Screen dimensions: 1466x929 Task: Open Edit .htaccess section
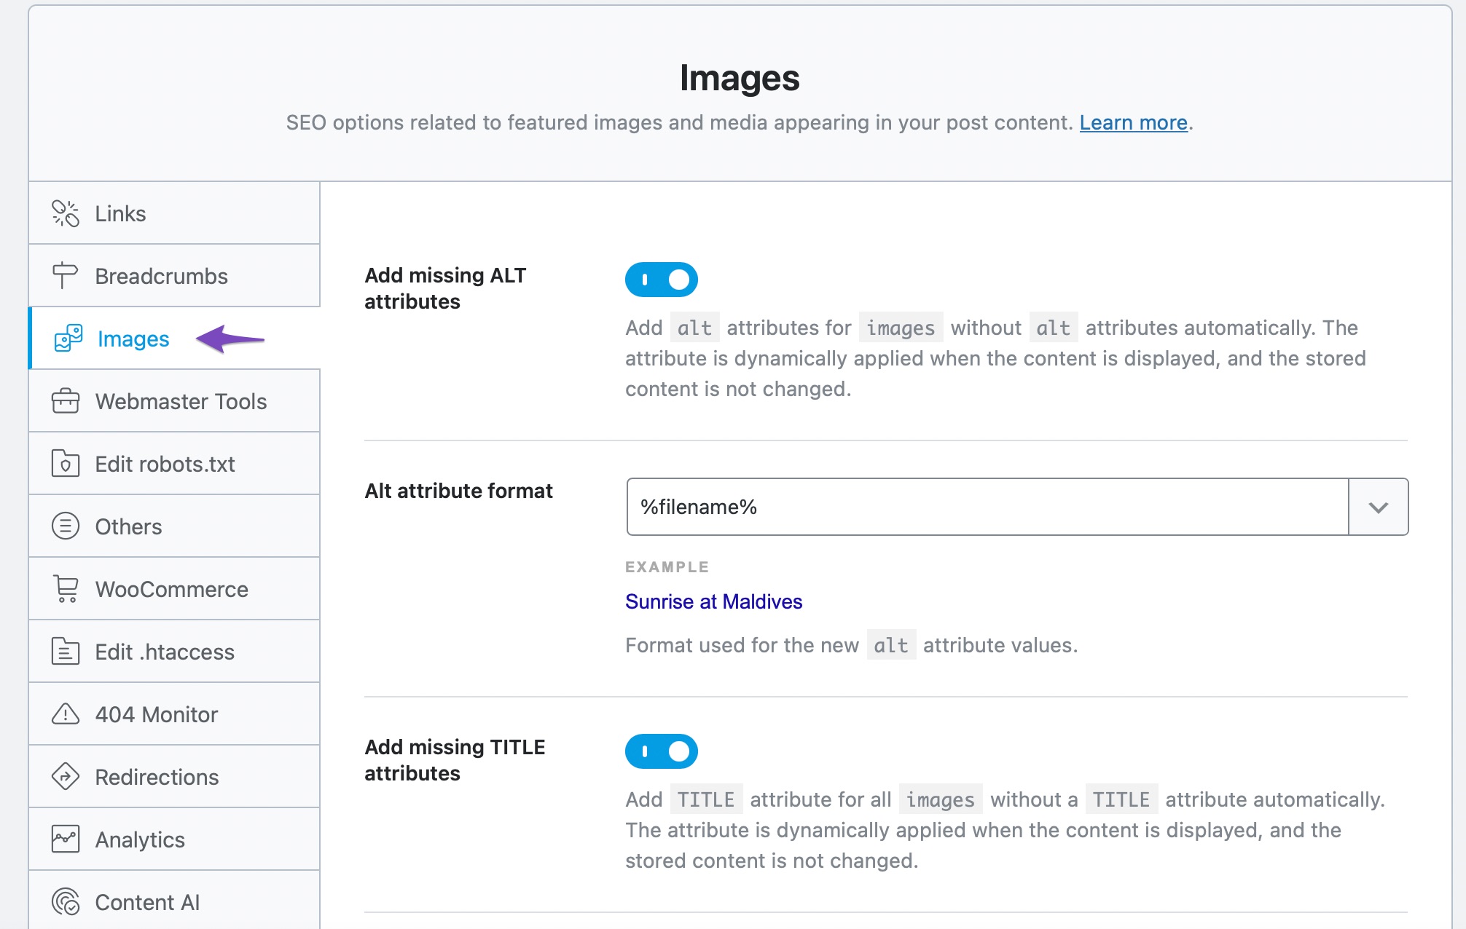[x=174, y=652]
